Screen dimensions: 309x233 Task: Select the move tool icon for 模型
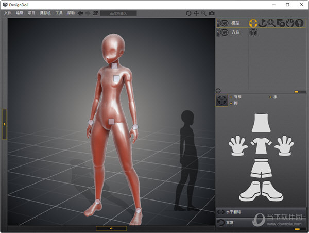263,23
